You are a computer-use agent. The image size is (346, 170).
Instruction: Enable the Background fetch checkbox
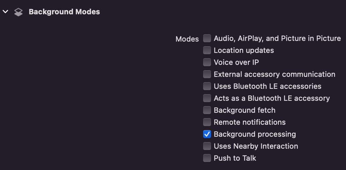coord(207,110)
